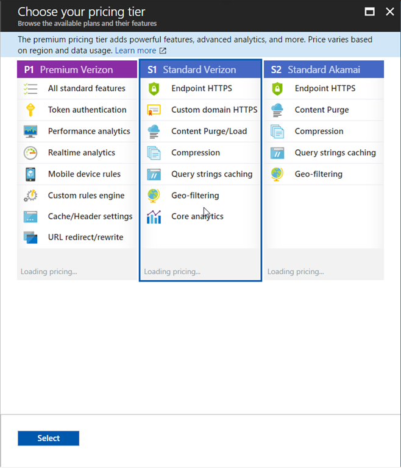The image size is (401, 468).
Task: Click Content Purge cloud icon in Akamai
Action: [x=277, y=110]
